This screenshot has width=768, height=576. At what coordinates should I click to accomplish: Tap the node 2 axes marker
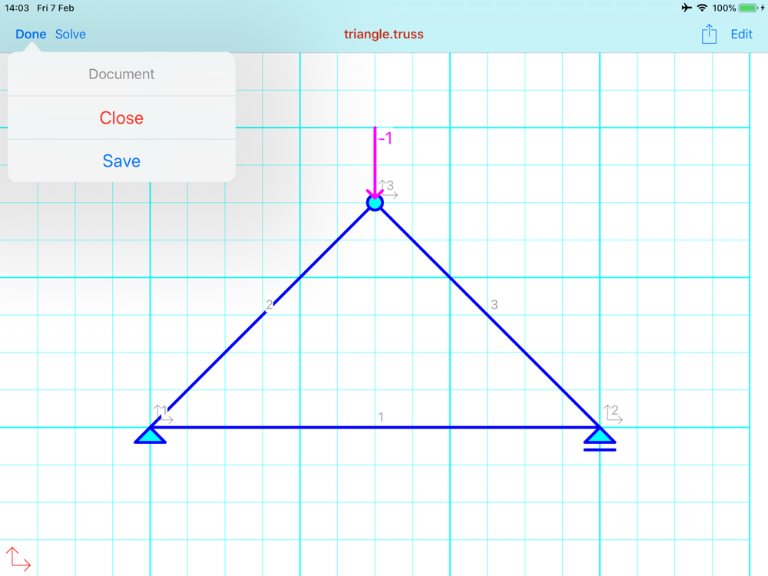pos(613,413)
